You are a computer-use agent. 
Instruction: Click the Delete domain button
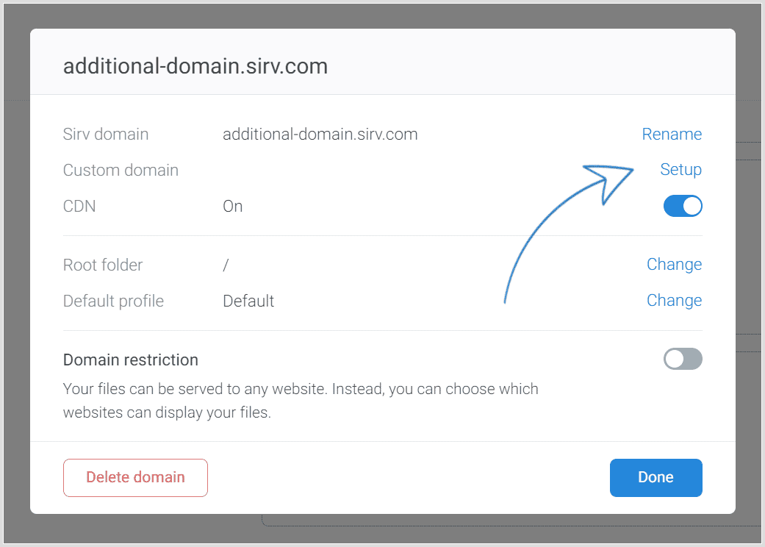[x=136, y=478]
